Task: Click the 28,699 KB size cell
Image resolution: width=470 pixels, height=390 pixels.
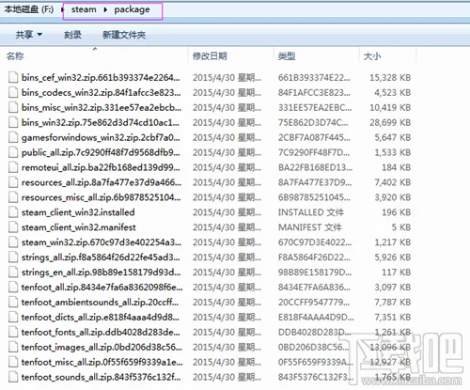Action: coord(390,122)
